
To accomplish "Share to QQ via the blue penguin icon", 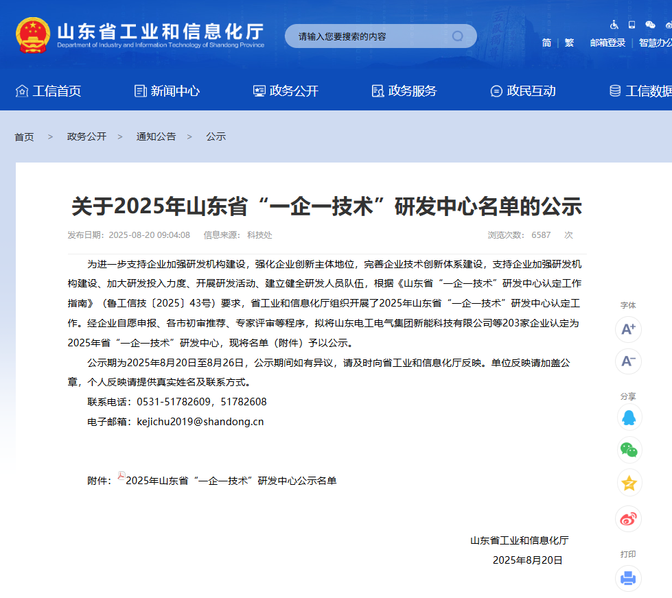I will [x=628, y=417].
